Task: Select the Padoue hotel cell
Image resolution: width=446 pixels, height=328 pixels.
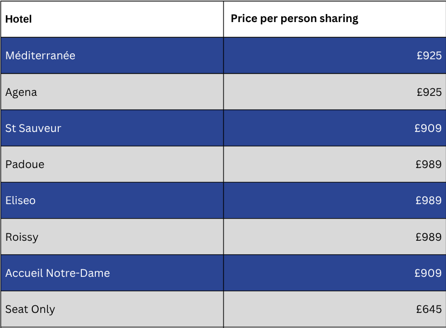Action: pyautogui.click(x=25, y=164)
